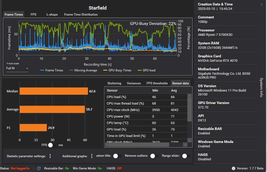Click the Comment value 1080p
Viewport: 267px width, 172px height.
pos(203,22)
